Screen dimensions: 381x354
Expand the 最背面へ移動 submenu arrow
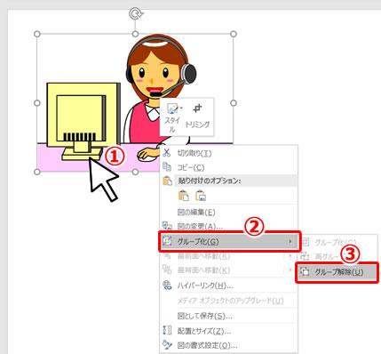(x=290, y=270)
